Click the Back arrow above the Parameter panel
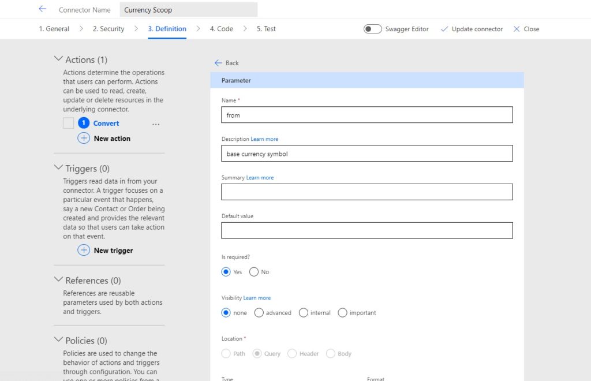This screenshot has height=381, width=591. tap(218, 62)
